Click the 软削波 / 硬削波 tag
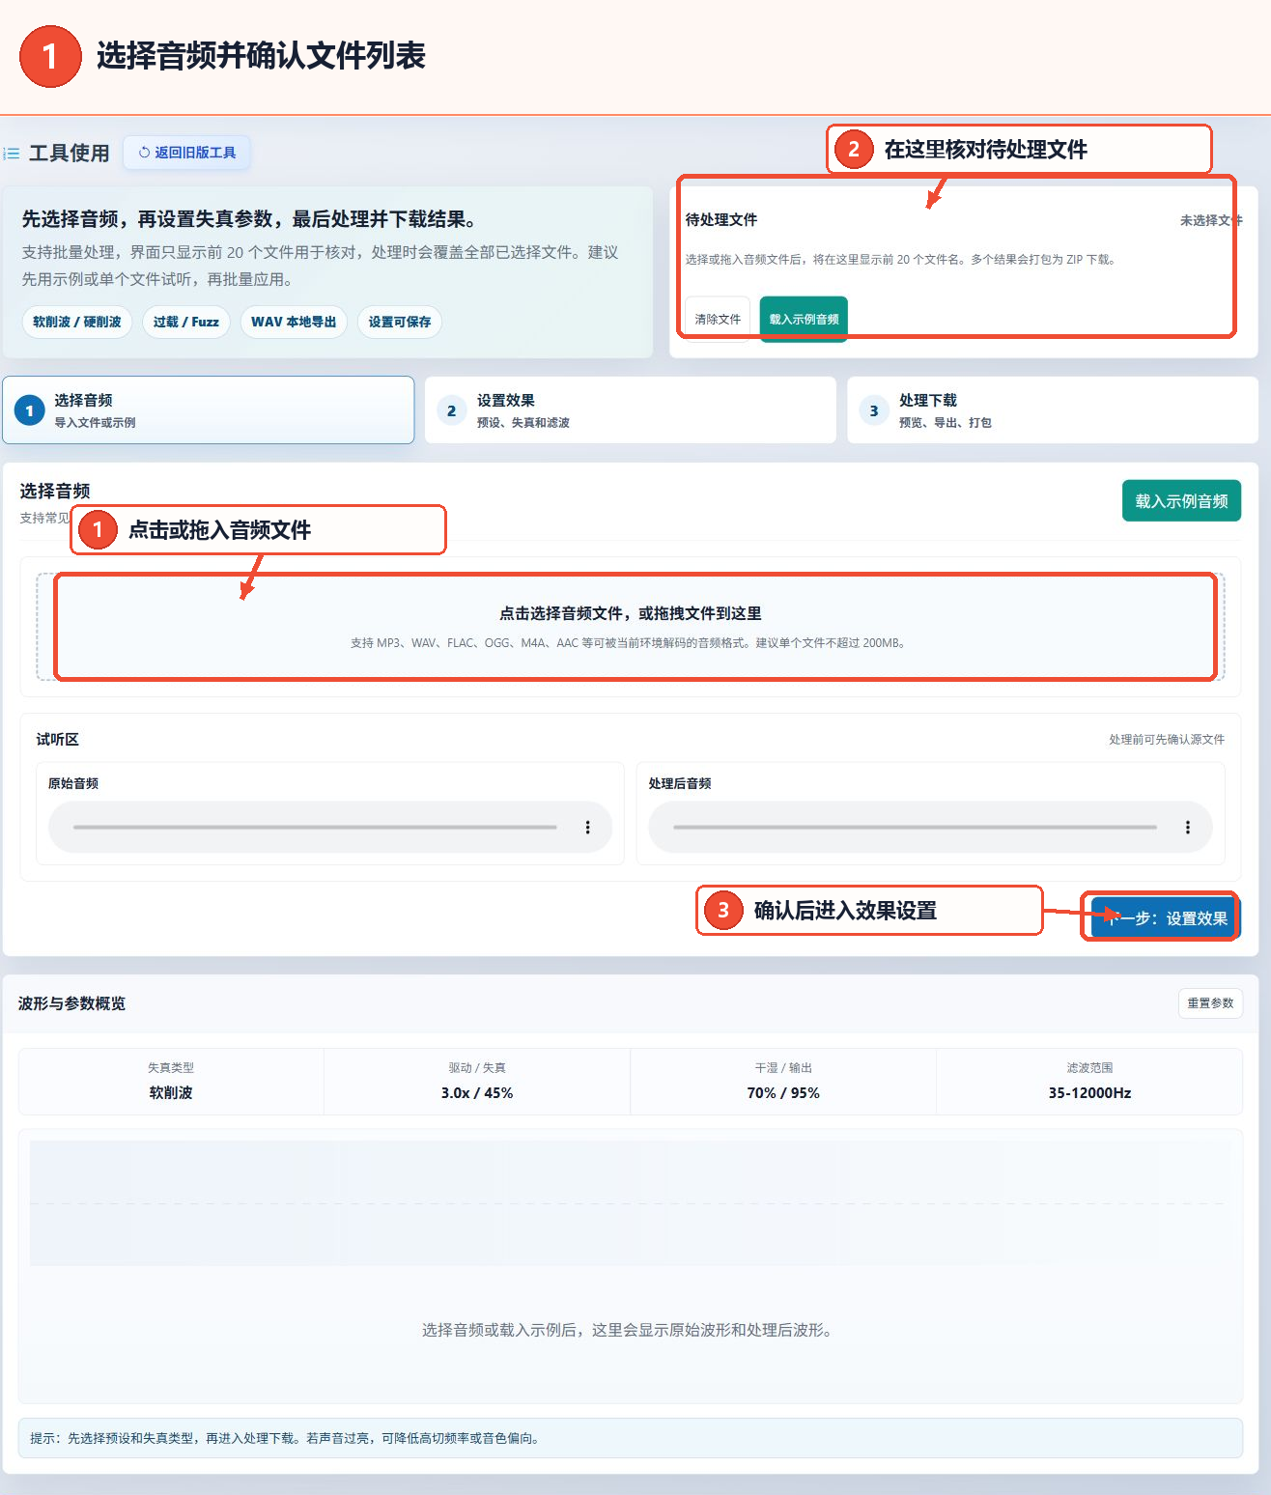 point(77,322)
